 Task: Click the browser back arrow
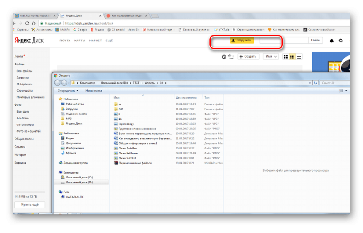pyautogui.click(x=15, y=23)
